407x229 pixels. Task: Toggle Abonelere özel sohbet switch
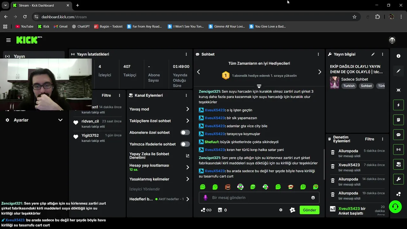pyautogui.click(x=185, y=132)
